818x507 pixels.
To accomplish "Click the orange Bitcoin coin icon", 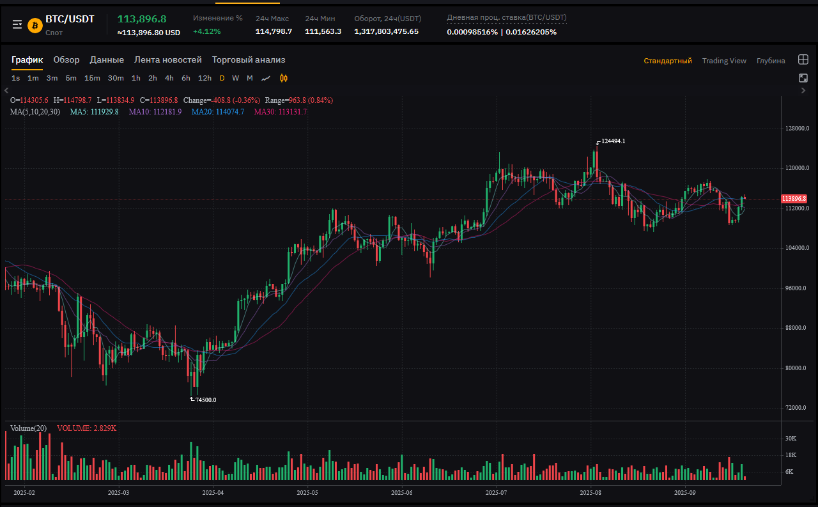I will 35,25.
